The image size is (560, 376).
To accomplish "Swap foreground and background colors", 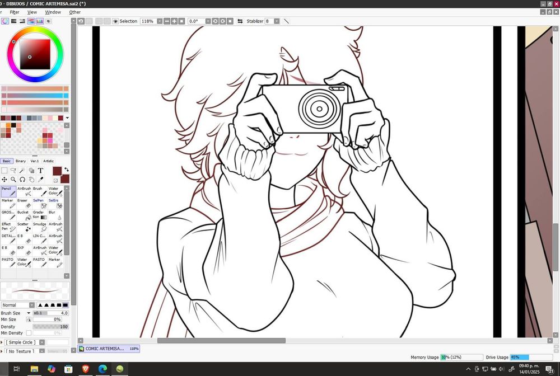I will pos(67,170).
